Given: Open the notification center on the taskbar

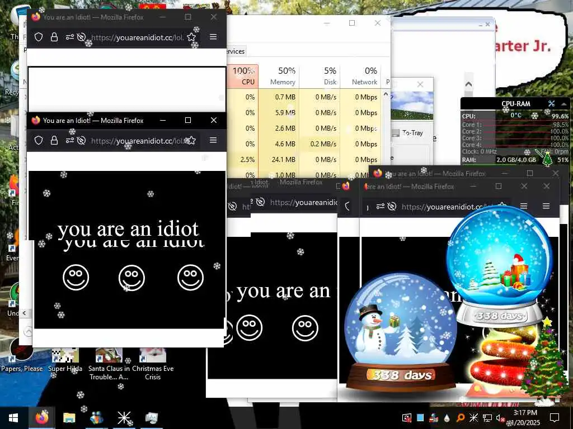Looking at the screenshot, I should (x=555, y=418).
